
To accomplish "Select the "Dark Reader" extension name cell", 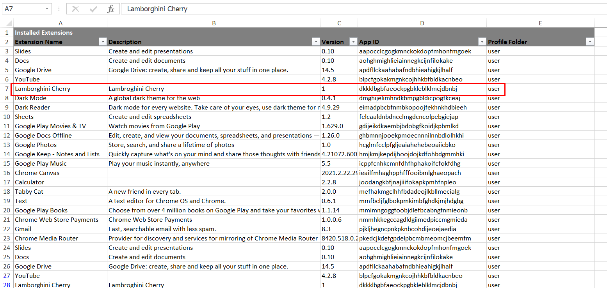I will (x=61, y=107).
